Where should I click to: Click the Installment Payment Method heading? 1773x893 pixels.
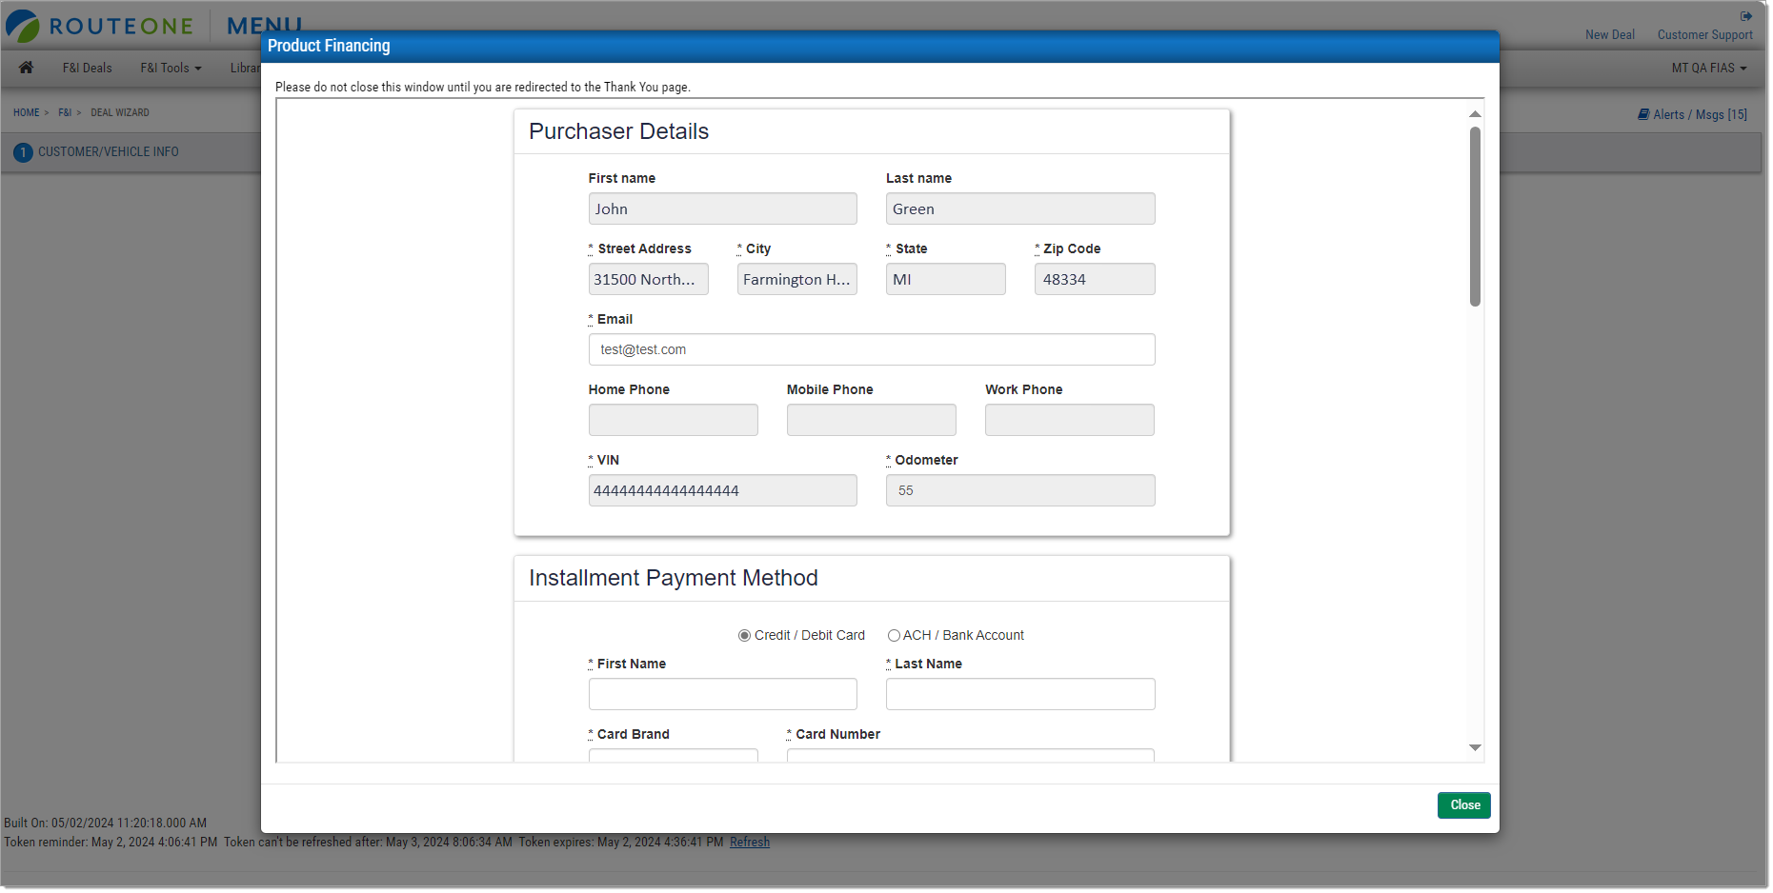tap(673, 579)
